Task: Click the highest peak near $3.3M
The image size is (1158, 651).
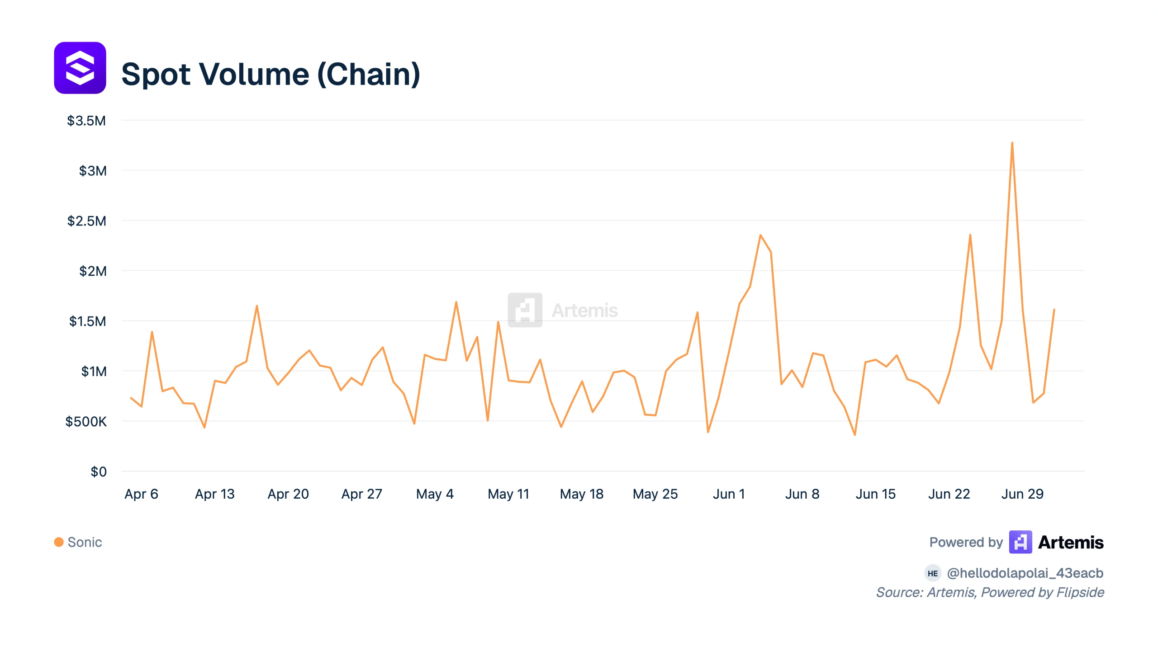Action: tap(1012, 143)
